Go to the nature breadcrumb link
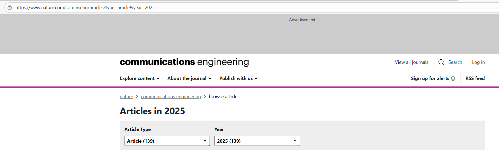Viewport: 499px width, 150px height. tap(126, 97)
